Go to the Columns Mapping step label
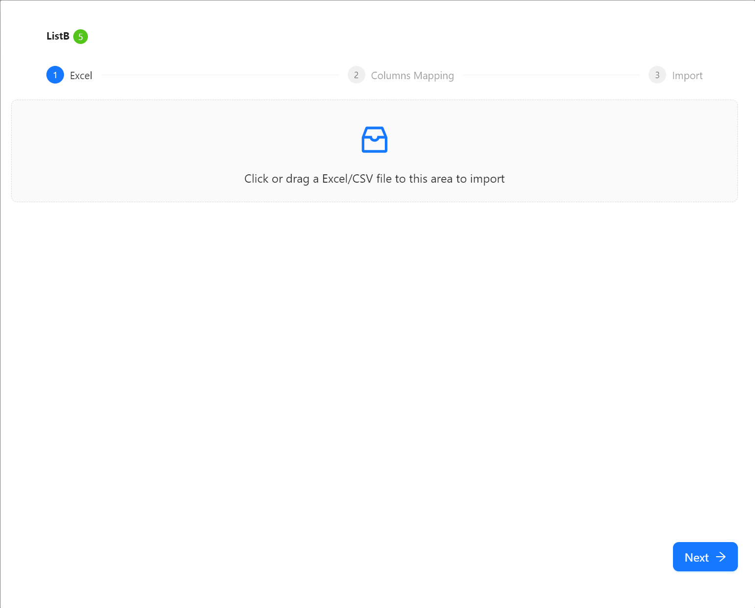This screenshot has width=755, height=608. click(412, 76)
